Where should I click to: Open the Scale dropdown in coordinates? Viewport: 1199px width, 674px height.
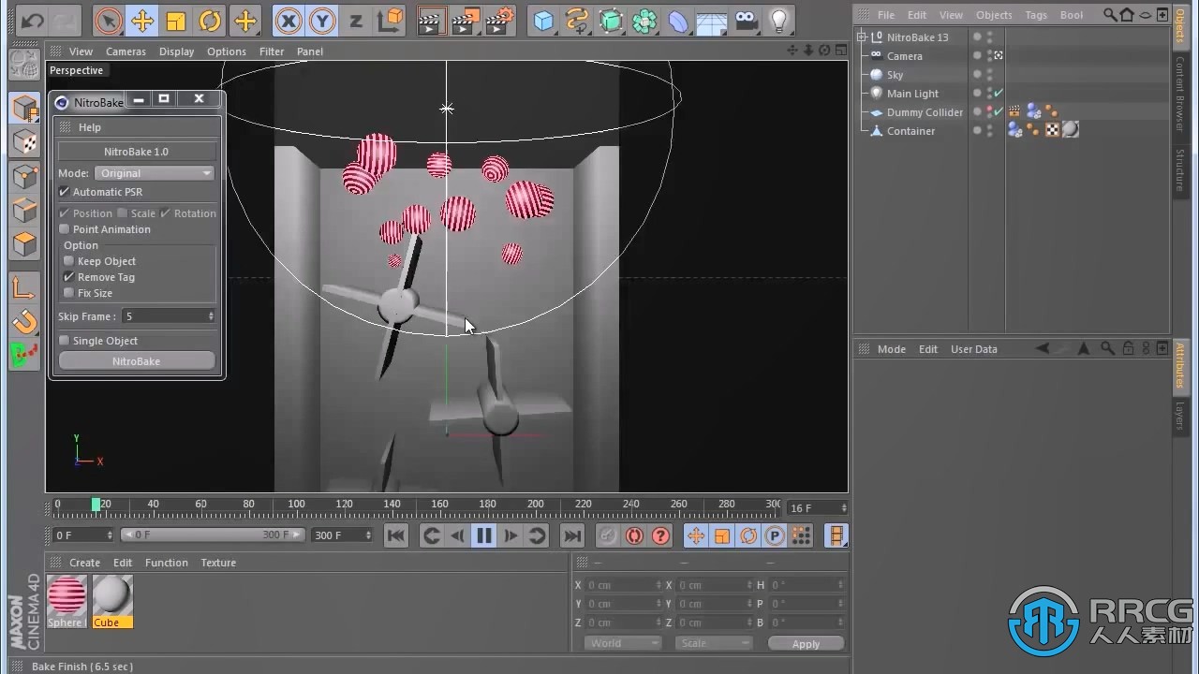tap(714, 643)
